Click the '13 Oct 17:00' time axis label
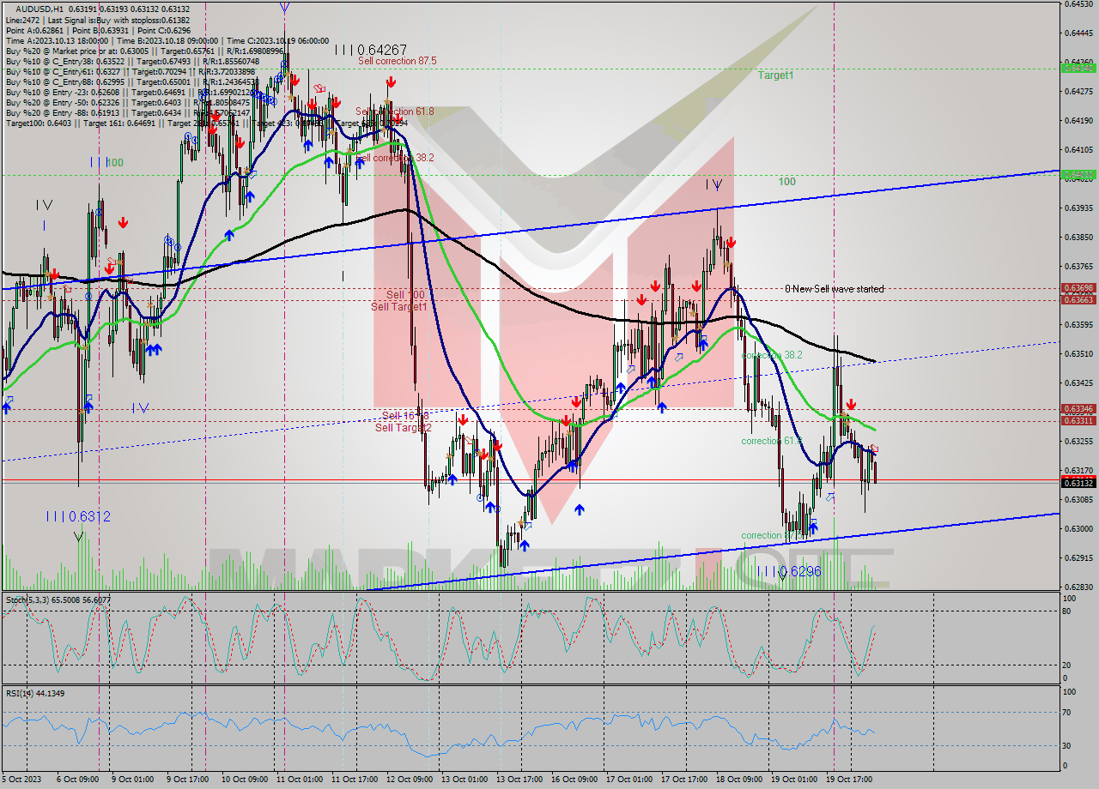Screen dimensions: 1099x789 (519, 780)
